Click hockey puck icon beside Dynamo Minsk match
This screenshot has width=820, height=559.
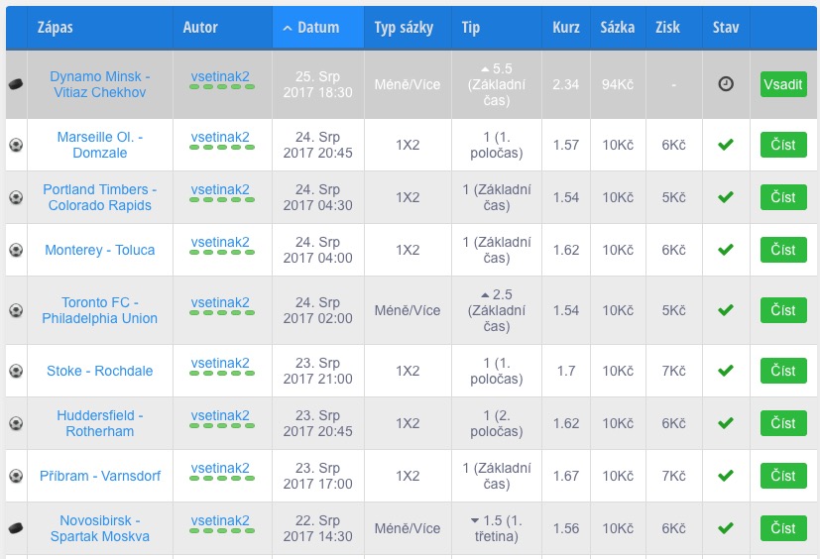point(15,84)
